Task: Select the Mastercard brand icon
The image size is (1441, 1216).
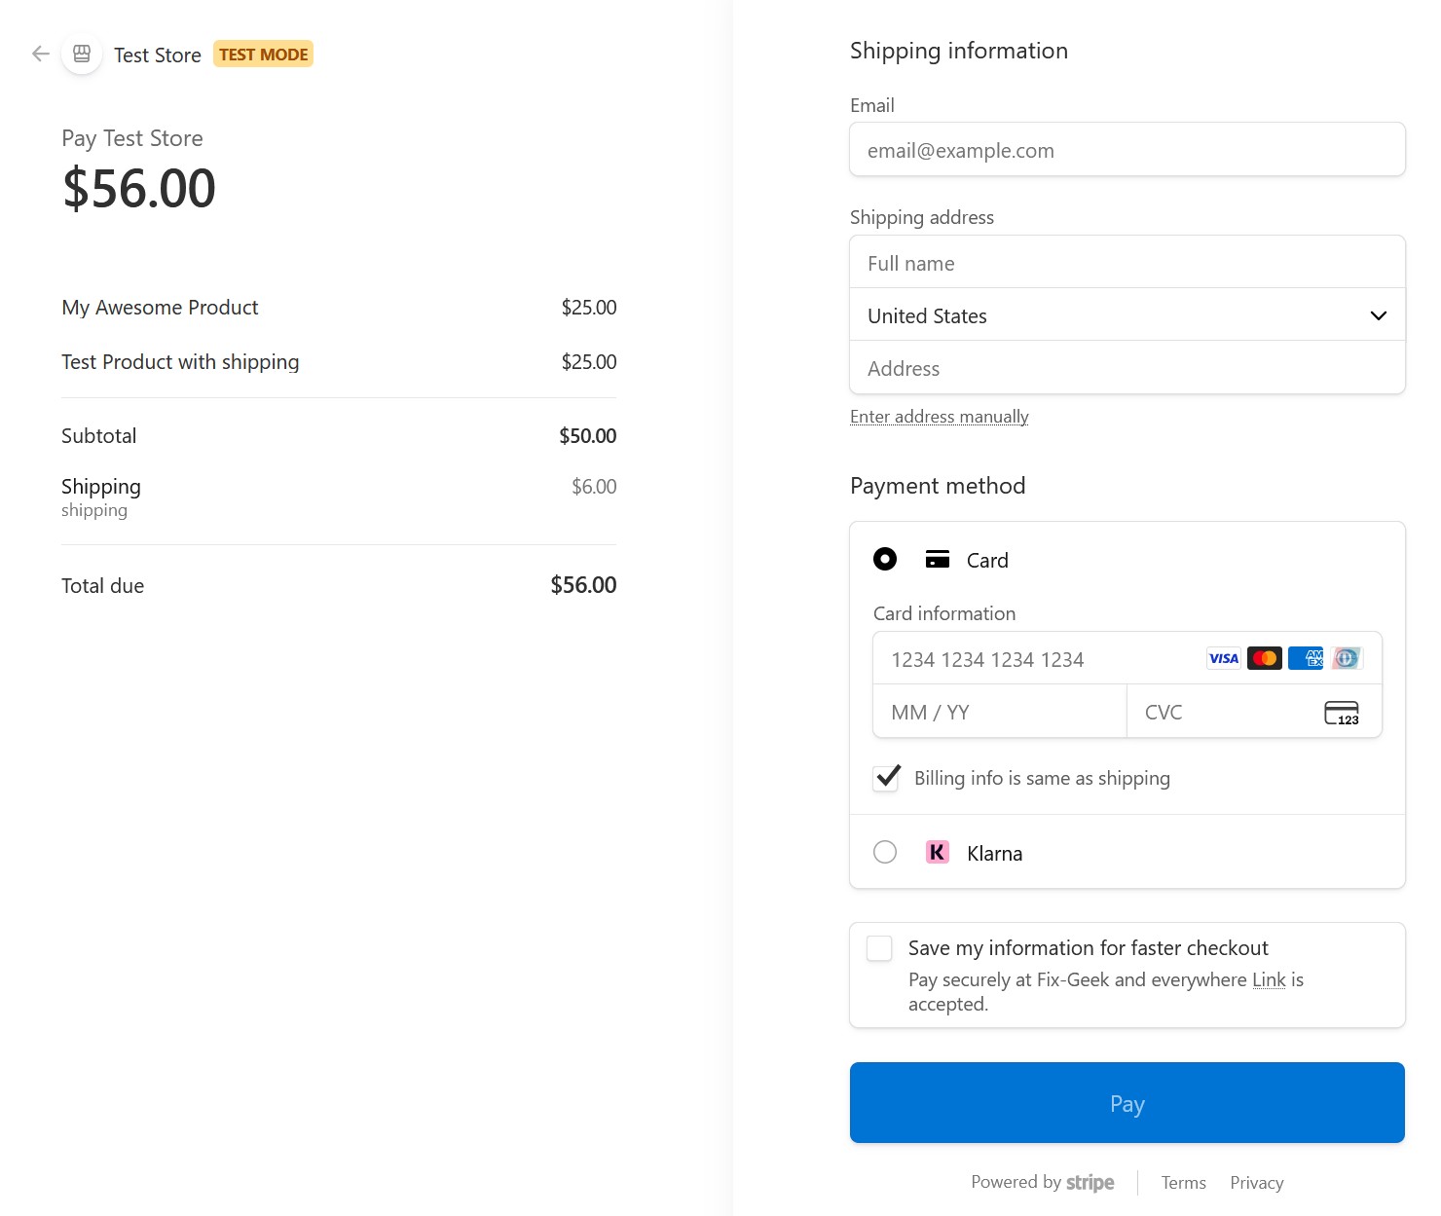Action: pyautogui.click(x=1264, y=658)
